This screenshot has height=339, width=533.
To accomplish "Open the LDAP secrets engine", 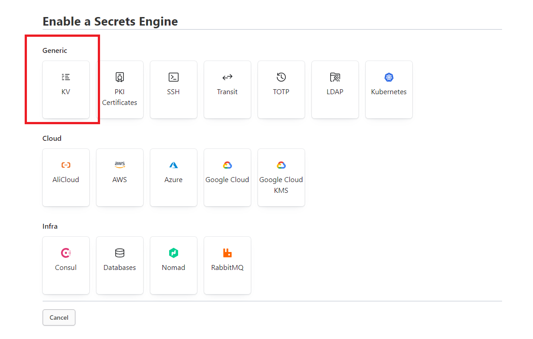I will point(335,89).
